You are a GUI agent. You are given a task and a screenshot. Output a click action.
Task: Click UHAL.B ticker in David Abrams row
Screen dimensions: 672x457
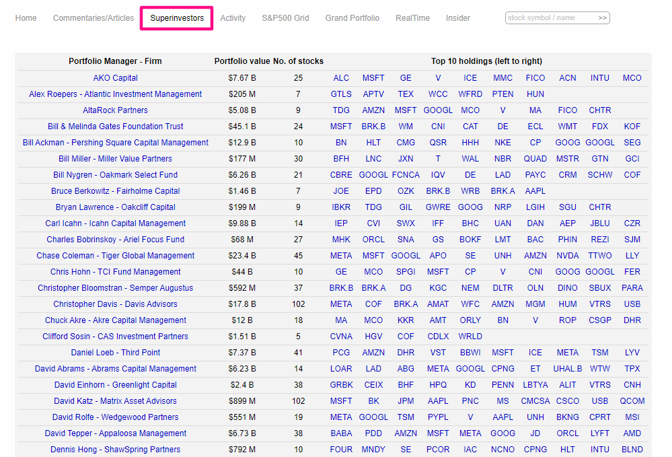tap(568, 369)
